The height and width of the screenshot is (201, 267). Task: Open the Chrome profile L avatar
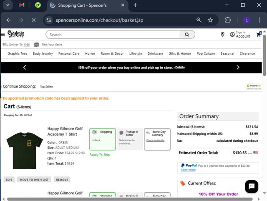click(x=247, y=20)
